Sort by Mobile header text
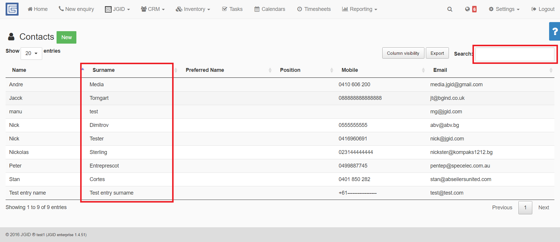Image resolution: width=560 pixels, height=242 pixels. click(x=350, y=70)
